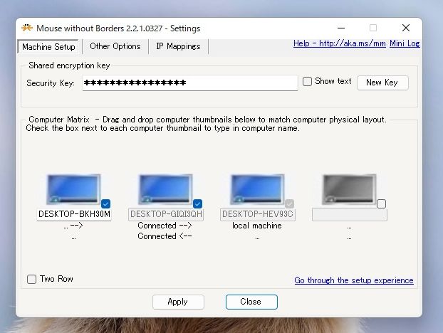Image resolution: width=443 pixels, height=333 pixels.
Task: Select the DESKTOP-GIQI3QH computer thumbnail
Action: (165, 189)
